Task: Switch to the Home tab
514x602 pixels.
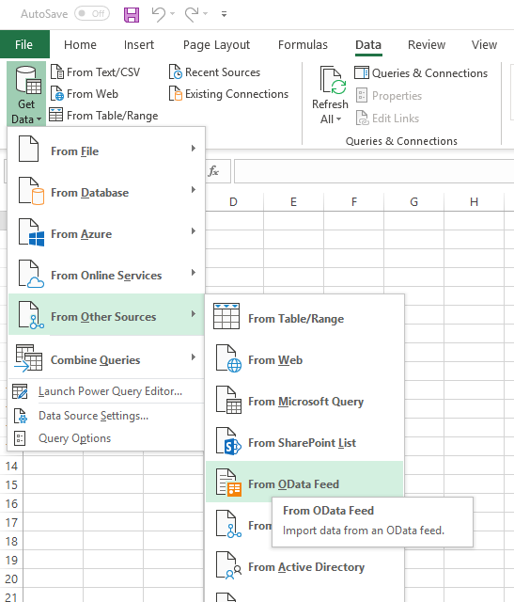Action: 80,44
